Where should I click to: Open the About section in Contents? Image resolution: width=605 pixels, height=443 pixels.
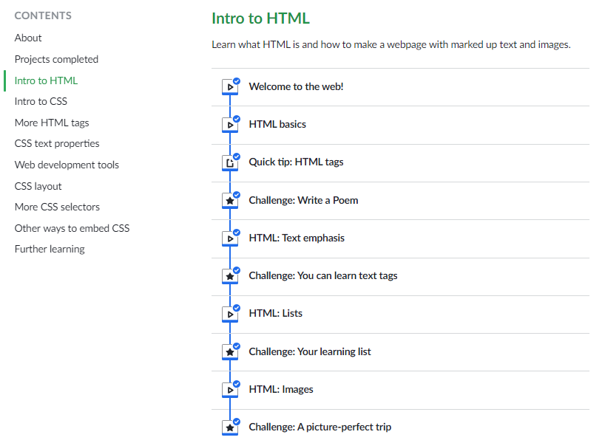[28, 38]
